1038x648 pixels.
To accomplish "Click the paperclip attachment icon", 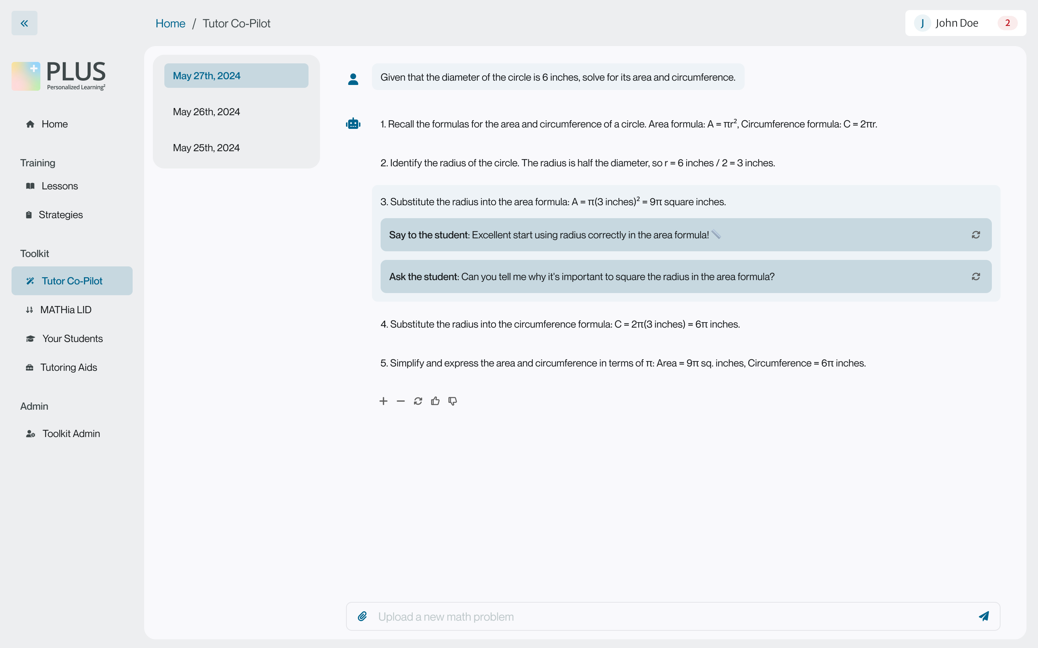I will (363, 616).
